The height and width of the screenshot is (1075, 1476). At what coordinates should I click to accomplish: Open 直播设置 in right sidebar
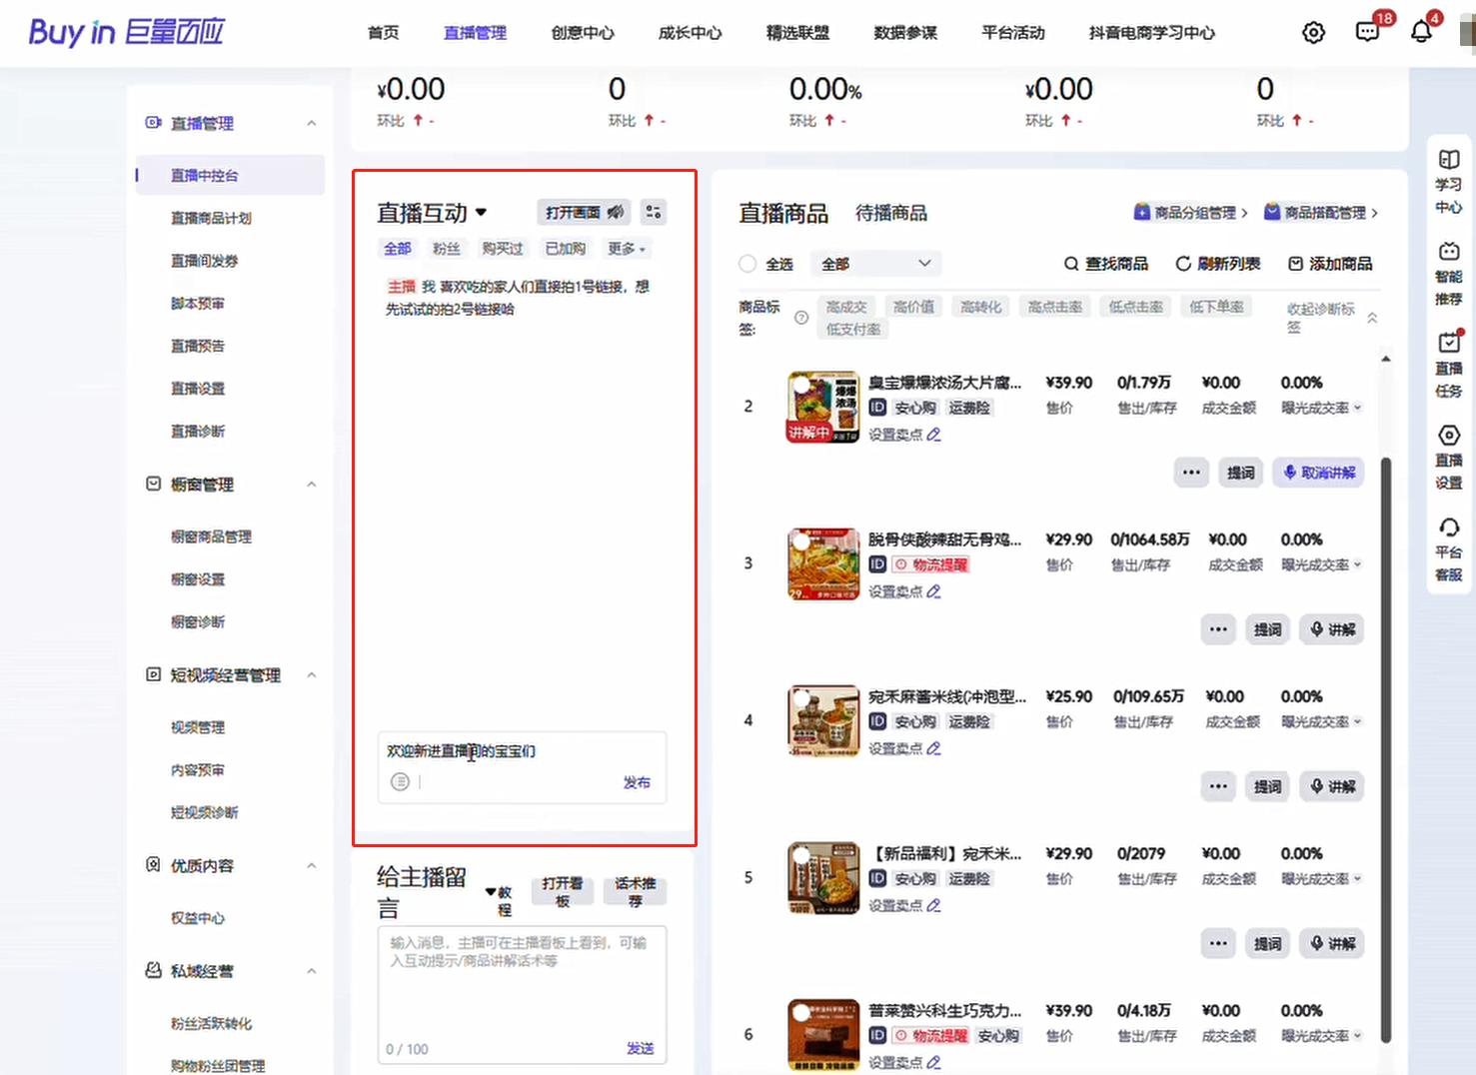click(1448, 458)
